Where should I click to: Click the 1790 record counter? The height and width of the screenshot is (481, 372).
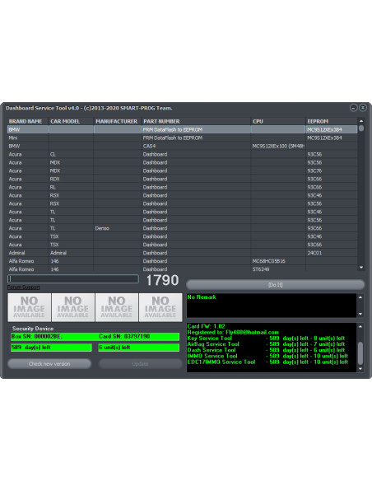click(x=162, y=280)
